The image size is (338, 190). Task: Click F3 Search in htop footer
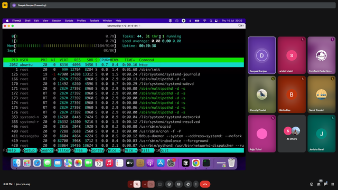pyautogui.click(x=45, y=150)
